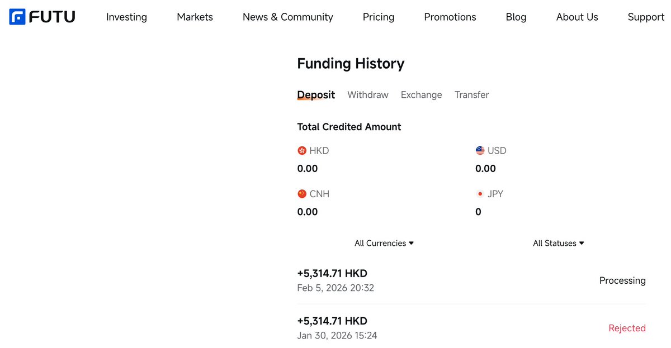This screenshot has width=671, height=348.
Task: Click the CNH balance of 0.00
Action: pyautogui.click(x=307, y=212)
